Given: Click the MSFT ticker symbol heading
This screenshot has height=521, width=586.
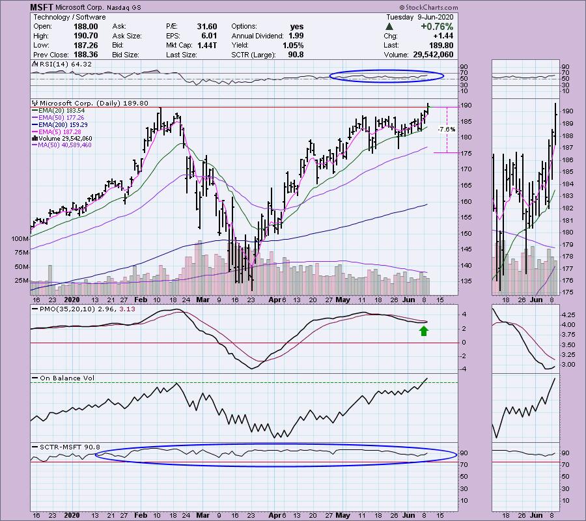Looking at the screenshot, I should (42, 7).
